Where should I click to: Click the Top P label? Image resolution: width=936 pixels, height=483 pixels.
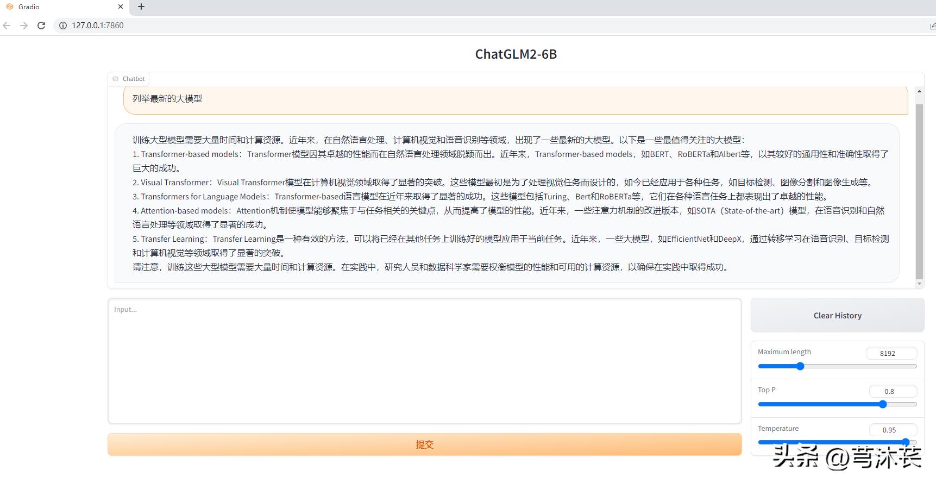click(x=767, y=390)
